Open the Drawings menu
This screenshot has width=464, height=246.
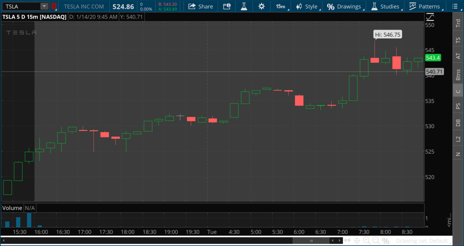[x=345, y=6]
